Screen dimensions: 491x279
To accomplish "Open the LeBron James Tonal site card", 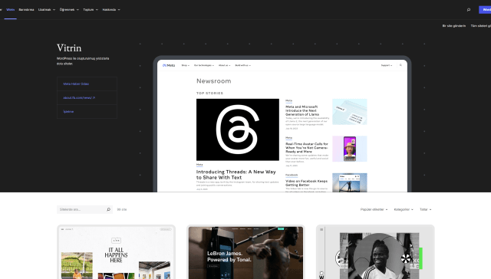I will tap(245, 252).
